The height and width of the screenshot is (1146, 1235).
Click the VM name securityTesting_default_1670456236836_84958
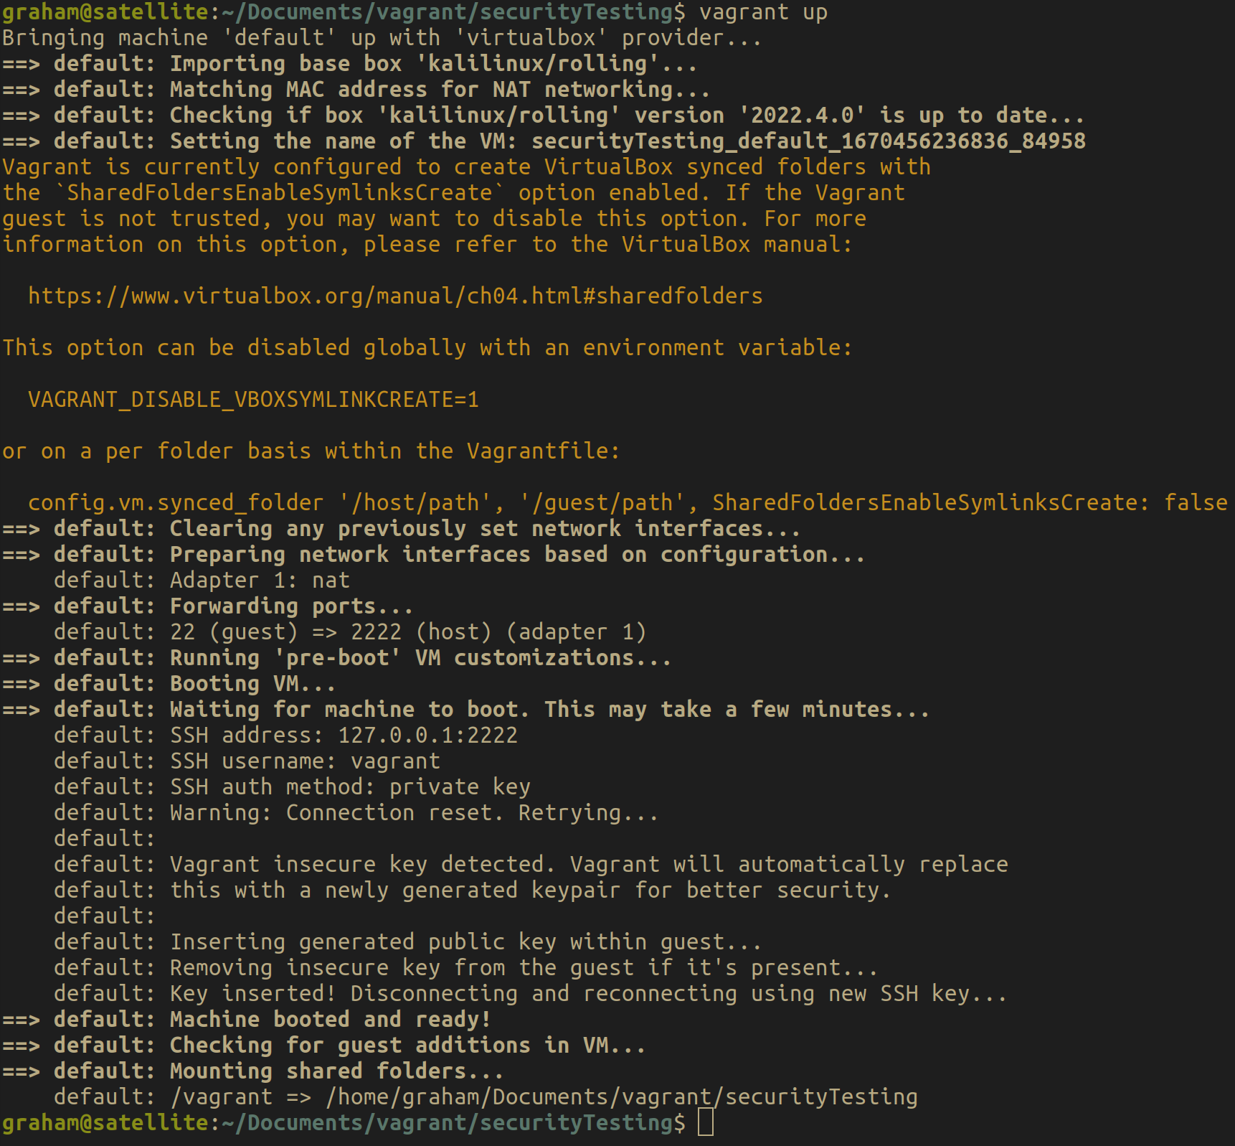808,141
